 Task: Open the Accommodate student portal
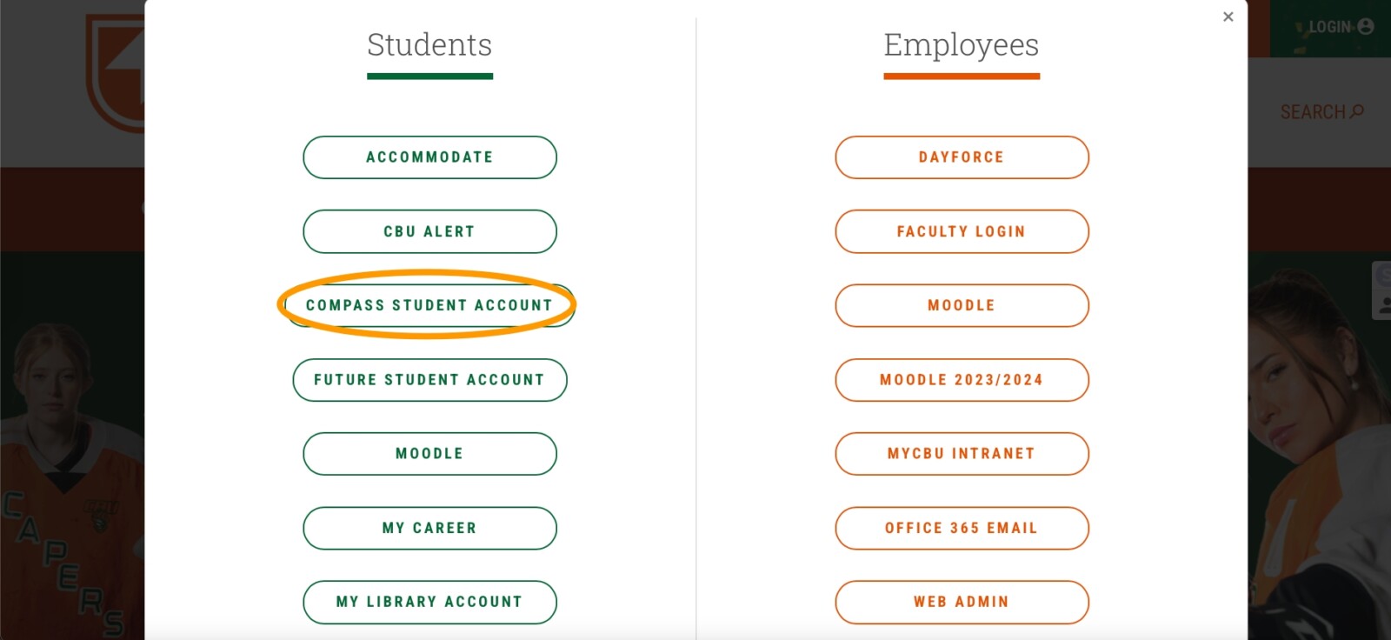[429, 157]
